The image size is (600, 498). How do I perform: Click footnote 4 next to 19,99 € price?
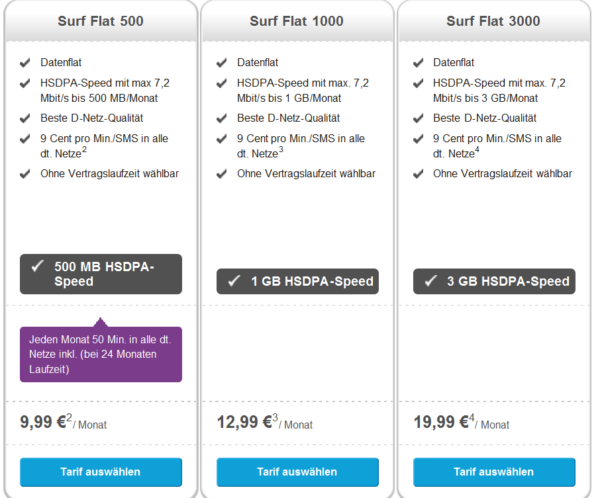[x=472, y=417]
